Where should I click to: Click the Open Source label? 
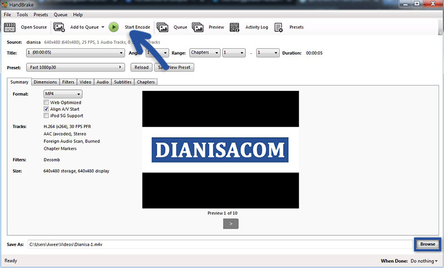[x=34, y=27]
